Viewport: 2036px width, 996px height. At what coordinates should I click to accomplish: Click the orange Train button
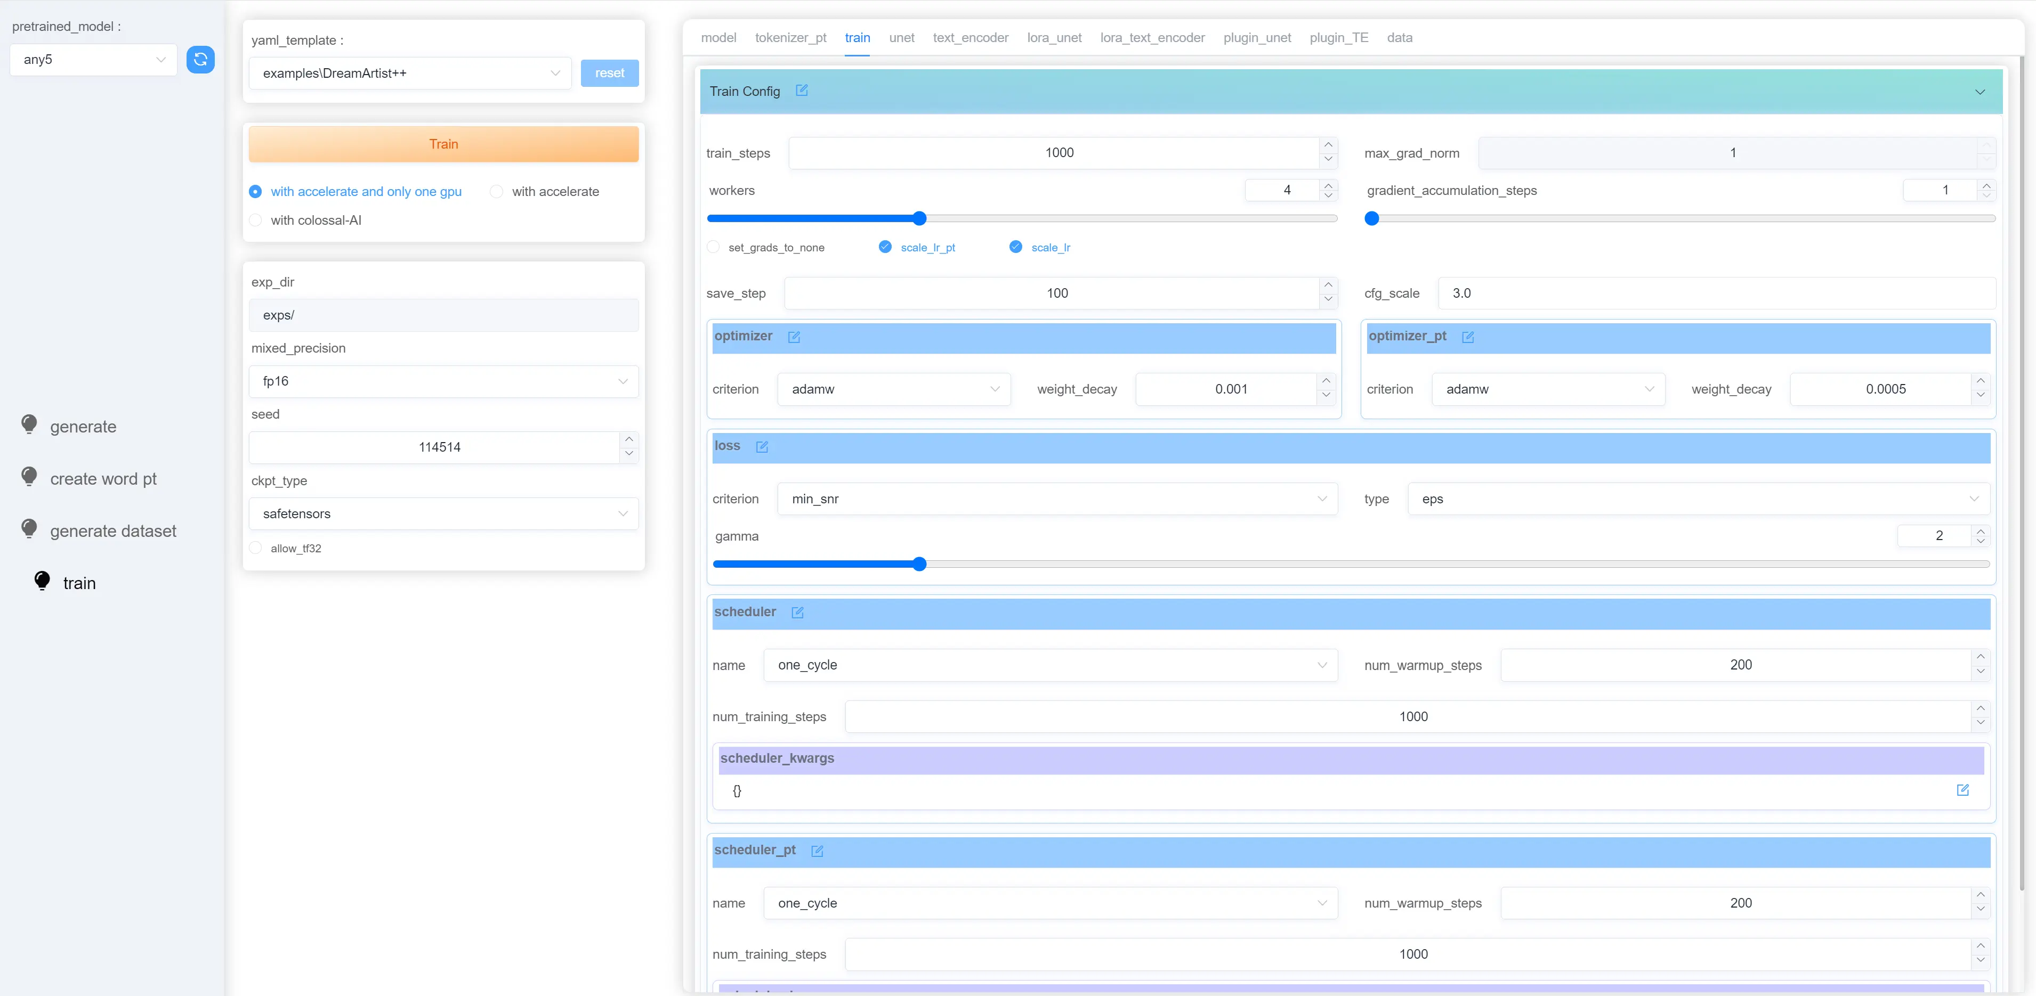pyautogui.click(x=442, y=144)
